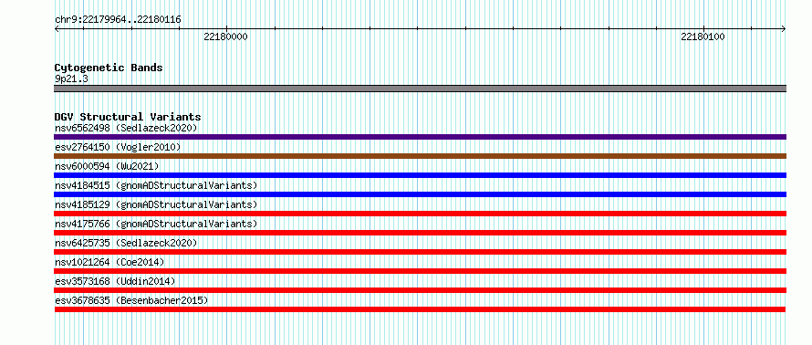812x345 pixels.
Task: Open the DGV Structural Variants track title
Action: tap(128, 117)
